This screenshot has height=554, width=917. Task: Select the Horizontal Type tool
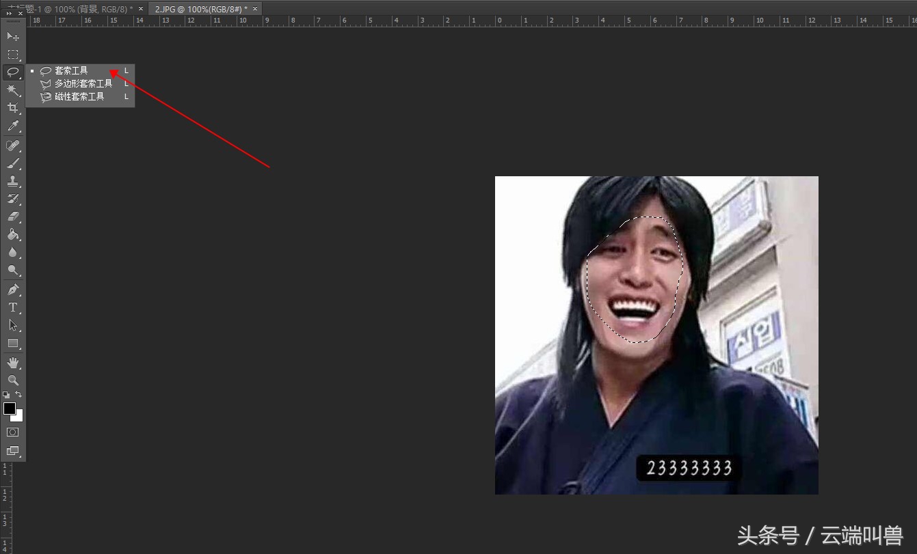pyautogui.click(x=12, y=307)
